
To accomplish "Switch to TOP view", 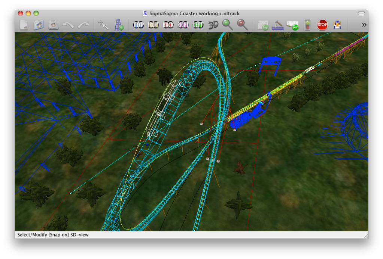I will 139,25.
